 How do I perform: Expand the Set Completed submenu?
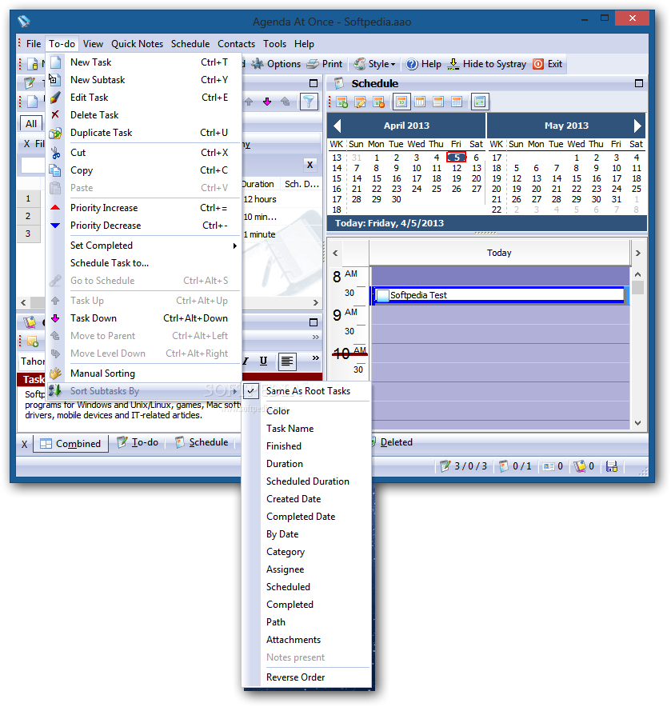144,246
